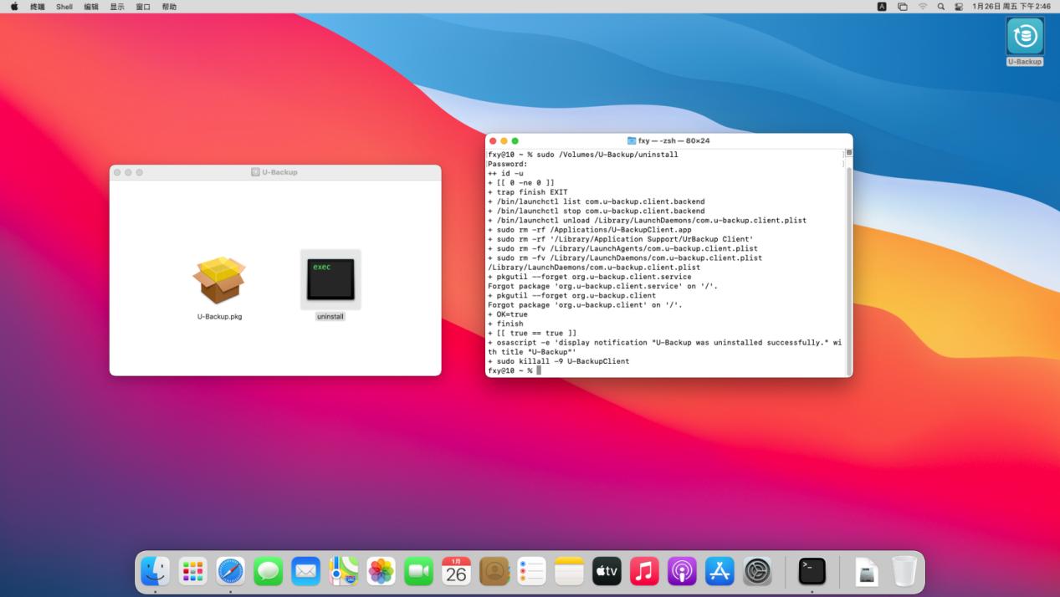
Task: Open the App Store dock icon
Action: [719, 572]
